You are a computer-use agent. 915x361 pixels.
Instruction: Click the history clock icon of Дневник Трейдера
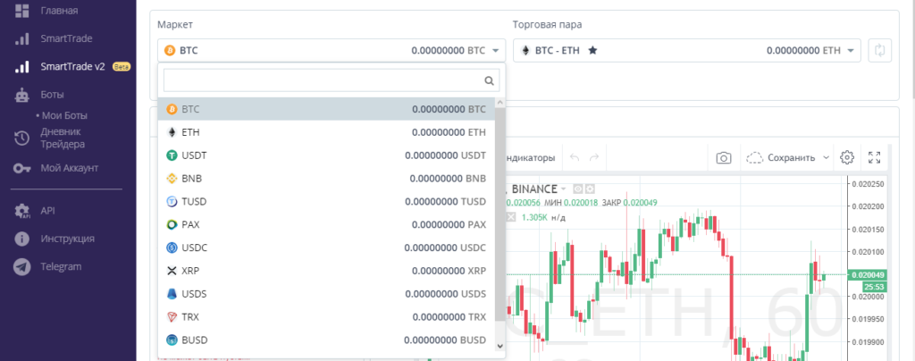(22, 139)
